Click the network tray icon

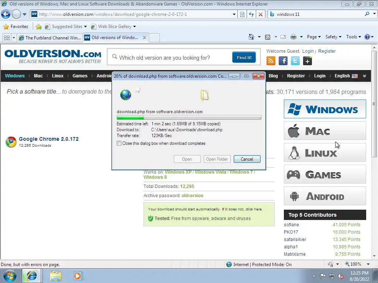(x=332, y=276)
